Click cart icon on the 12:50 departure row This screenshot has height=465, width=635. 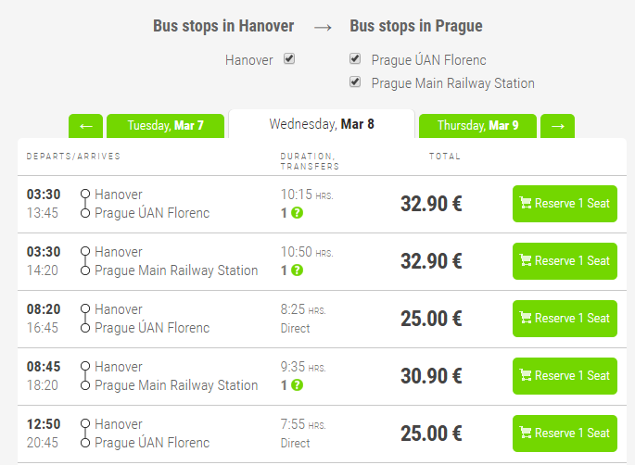(x=526, y=434)
